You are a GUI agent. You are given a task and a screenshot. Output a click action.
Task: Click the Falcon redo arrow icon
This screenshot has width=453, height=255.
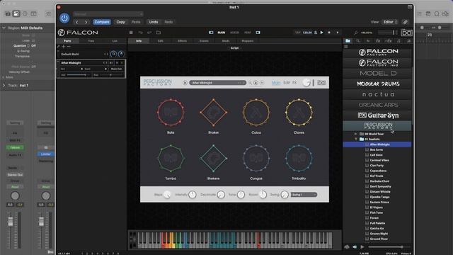coord(149,33)
